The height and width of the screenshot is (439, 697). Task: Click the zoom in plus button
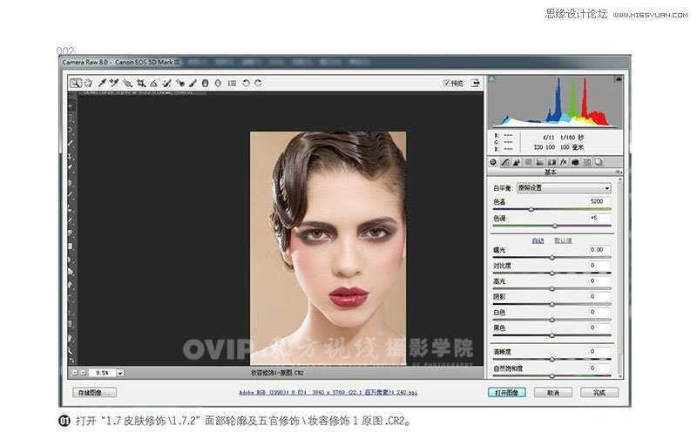point(83,373)
